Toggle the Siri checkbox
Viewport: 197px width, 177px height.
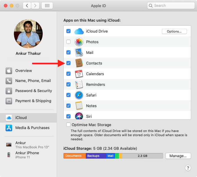pos(68,116)
